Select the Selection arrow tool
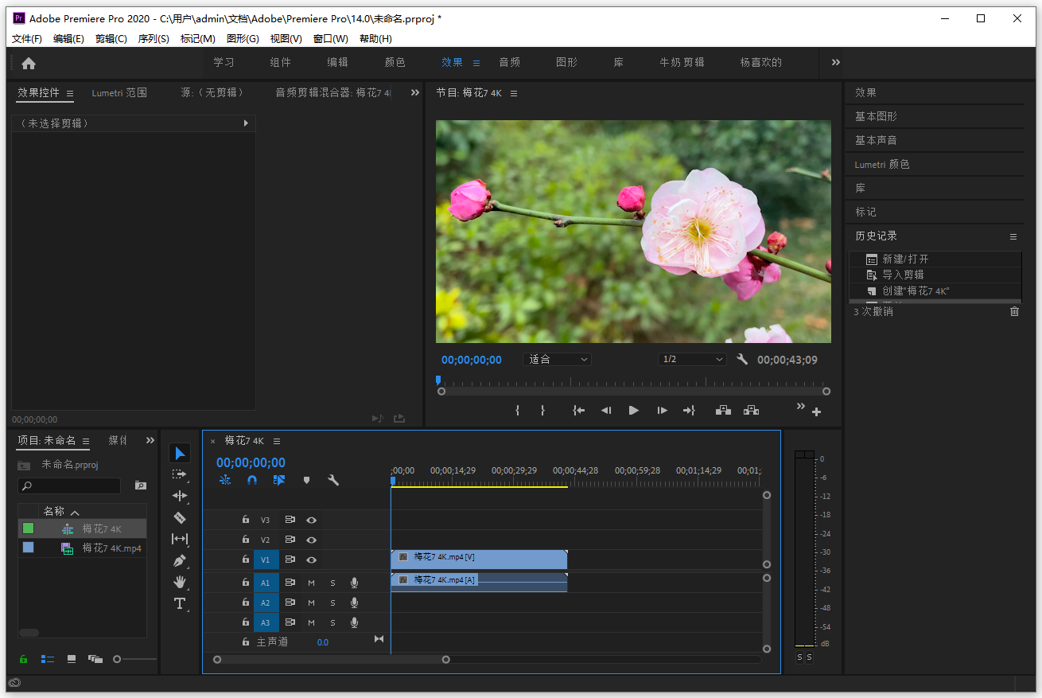 tap(180, 454)
